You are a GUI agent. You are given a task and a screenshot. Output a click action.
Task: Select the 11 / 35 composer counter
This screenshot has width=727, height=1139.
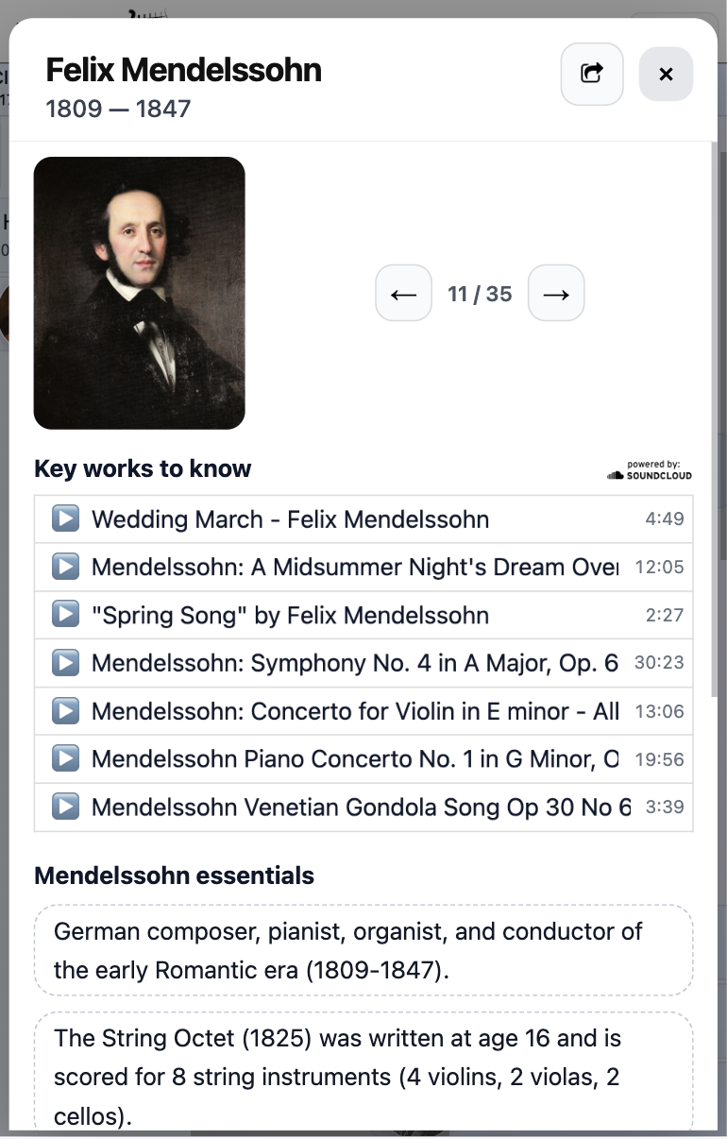coord(480,294)
